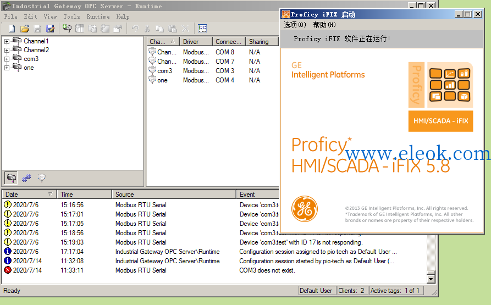Select the device plug view icon below tree
This screenshot has width=491, height=305.
(42, 178)
